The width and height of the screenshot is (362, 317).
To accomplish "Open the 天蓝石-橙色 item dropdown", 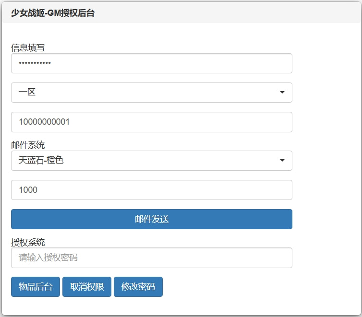I will [144, 161].
